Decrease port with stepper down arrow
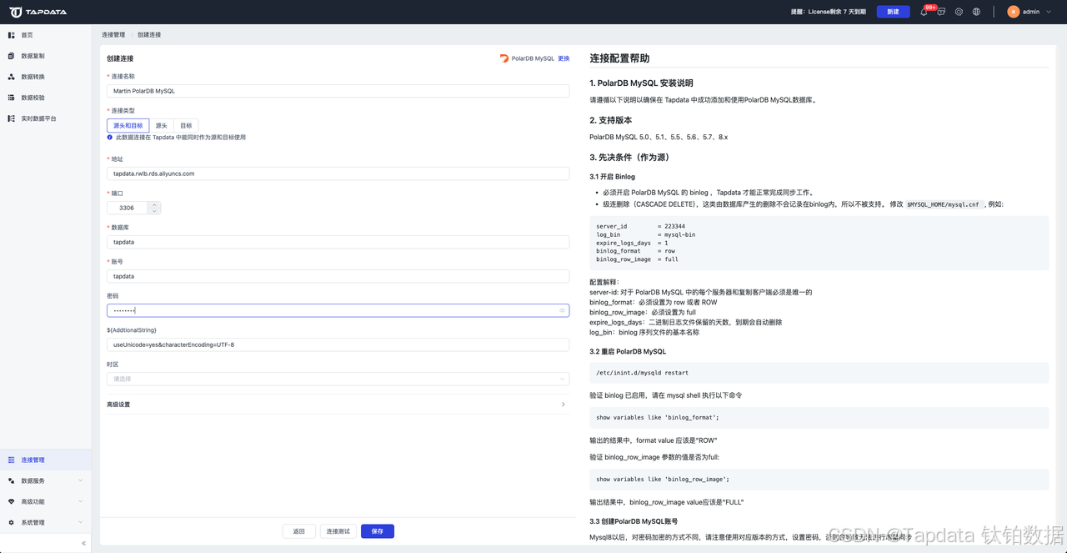The image size is (1067, 553). (154, 211)
